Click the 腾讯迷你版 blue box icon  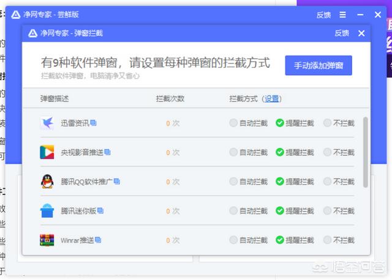47,211
